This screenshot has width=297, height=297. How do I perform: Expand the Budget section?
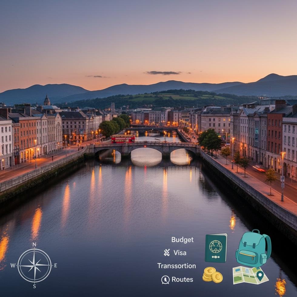pos(183,239)
